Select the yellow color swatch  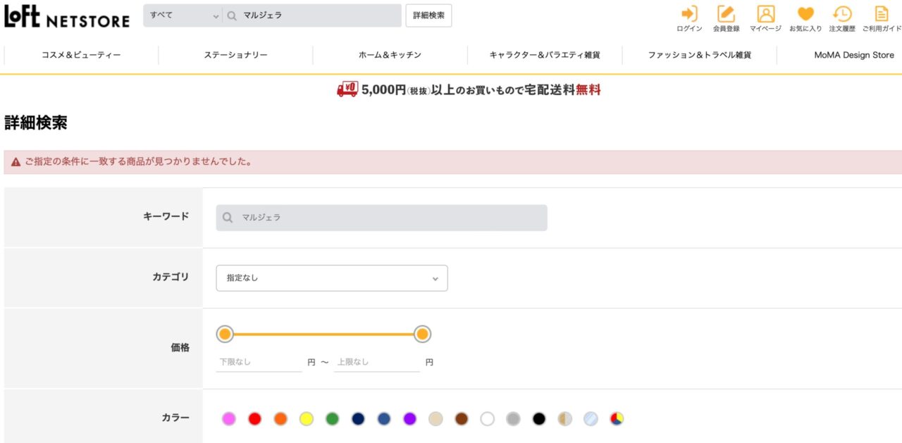tap(307, 419)
